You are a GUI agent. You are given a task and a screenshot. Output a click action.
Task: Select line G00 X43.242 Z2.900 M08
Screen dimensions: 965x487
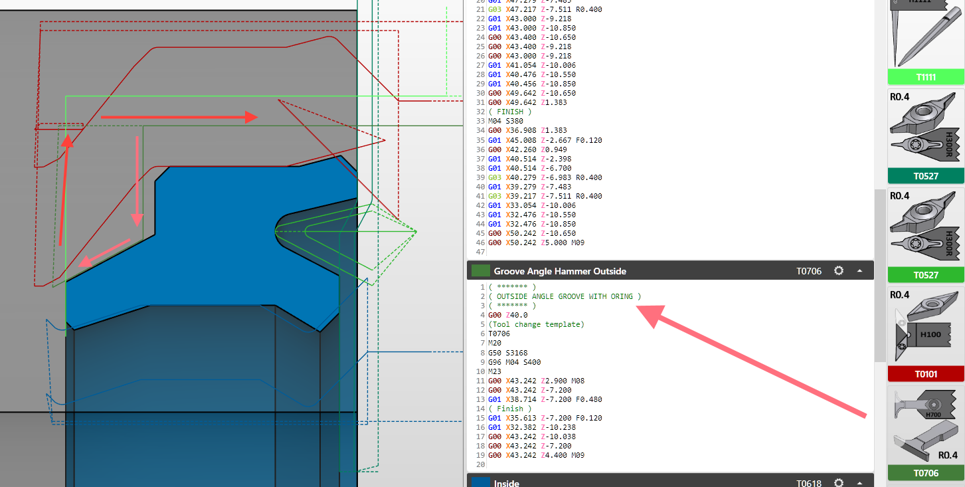click(537, 381)
